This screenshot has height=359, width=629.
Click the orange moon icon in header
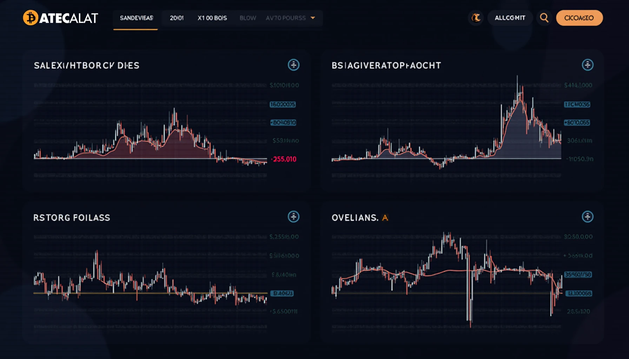[x=476, y=18]
